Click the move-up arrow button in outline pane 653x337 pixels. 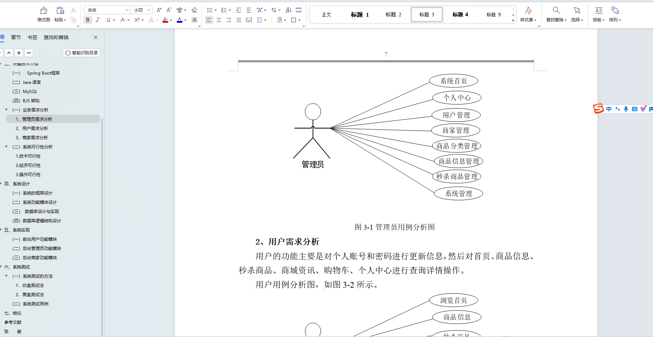9,53
